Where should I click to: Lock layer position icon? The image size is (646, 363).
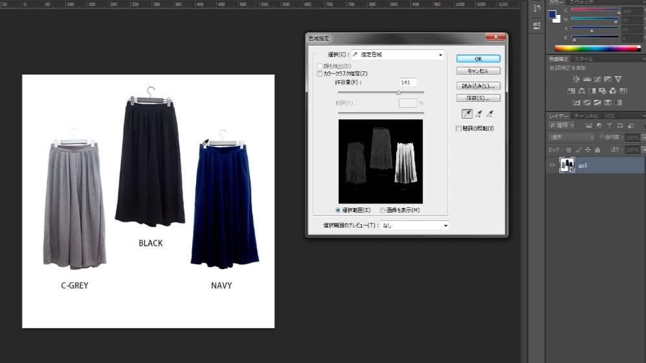click(588, 150)
